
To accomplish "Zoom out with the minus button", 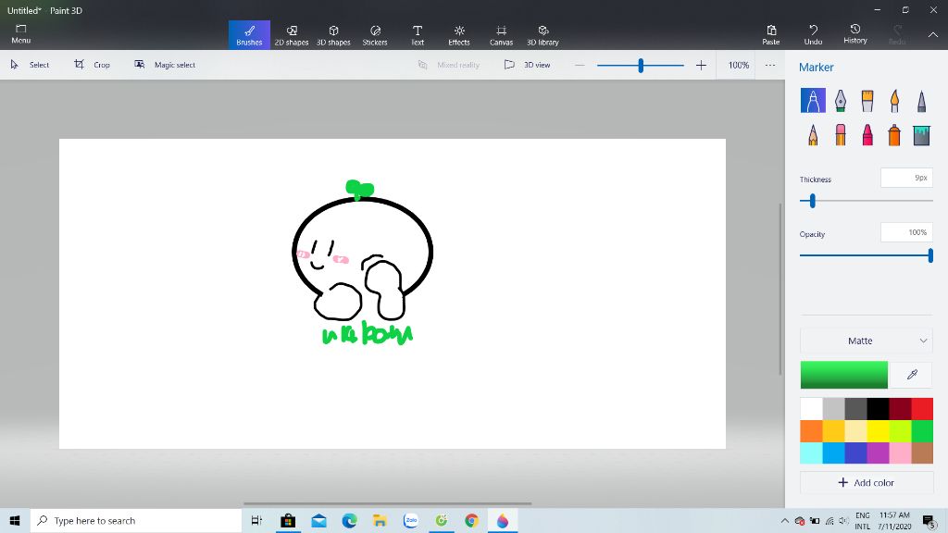I will 580,65.
